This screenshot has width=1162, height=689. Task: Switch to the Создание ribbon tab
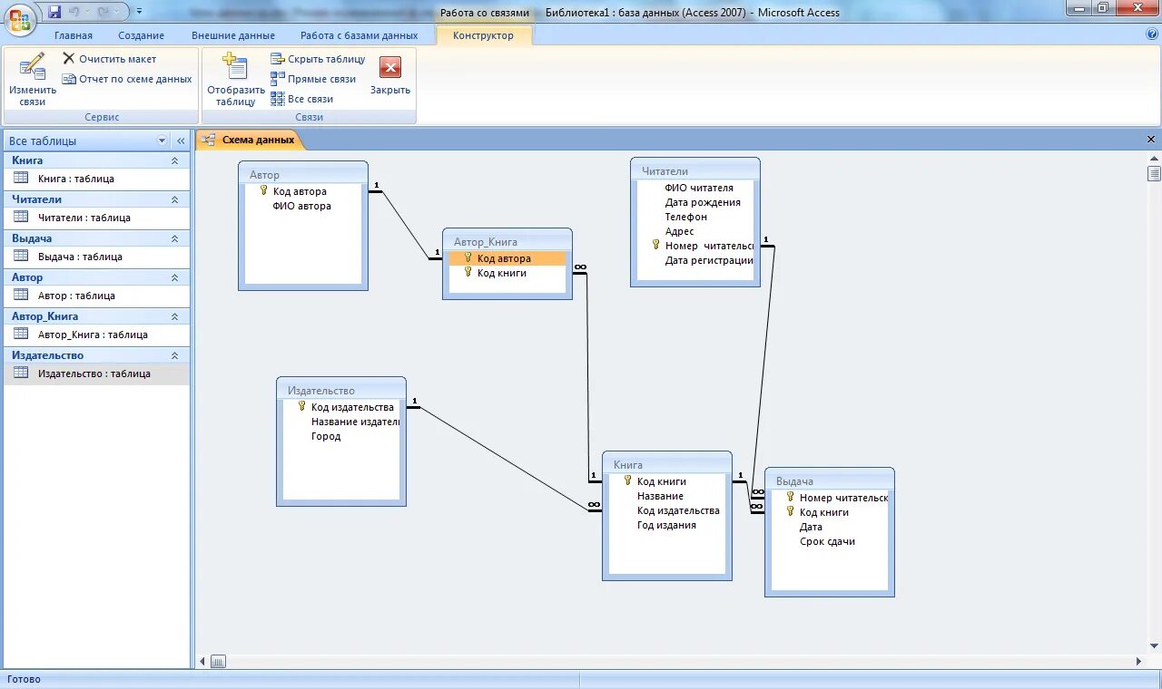click(141, 35)
